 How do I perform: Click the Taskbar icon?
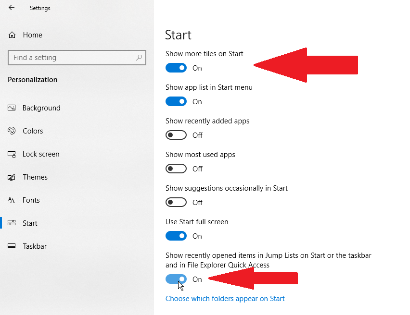tap(12, 246)
